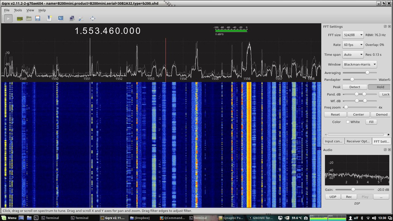Click the screenshot camera tray icon
The image size is (393, 221).
[305, 218]
